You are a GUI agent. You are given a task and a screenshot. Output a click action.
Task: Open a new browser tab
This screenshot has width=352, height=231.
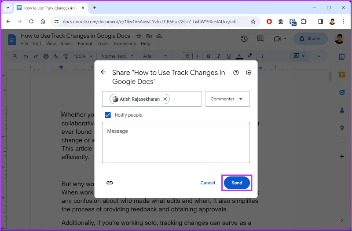(x=94, y=8)
